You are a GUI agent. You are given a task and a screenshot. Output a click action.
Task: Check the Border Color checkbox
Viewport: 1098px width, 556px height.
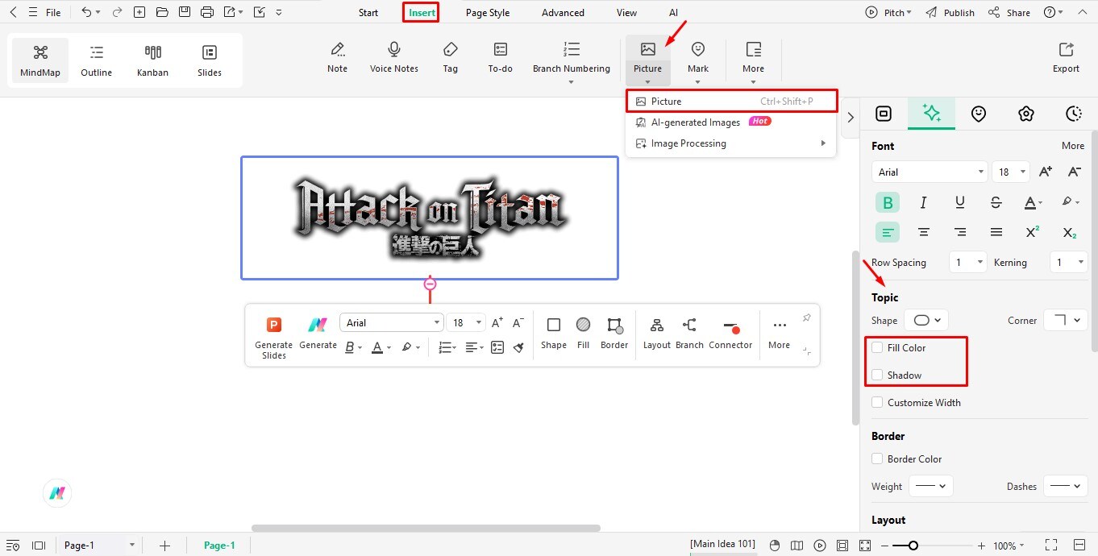point(877,459)
